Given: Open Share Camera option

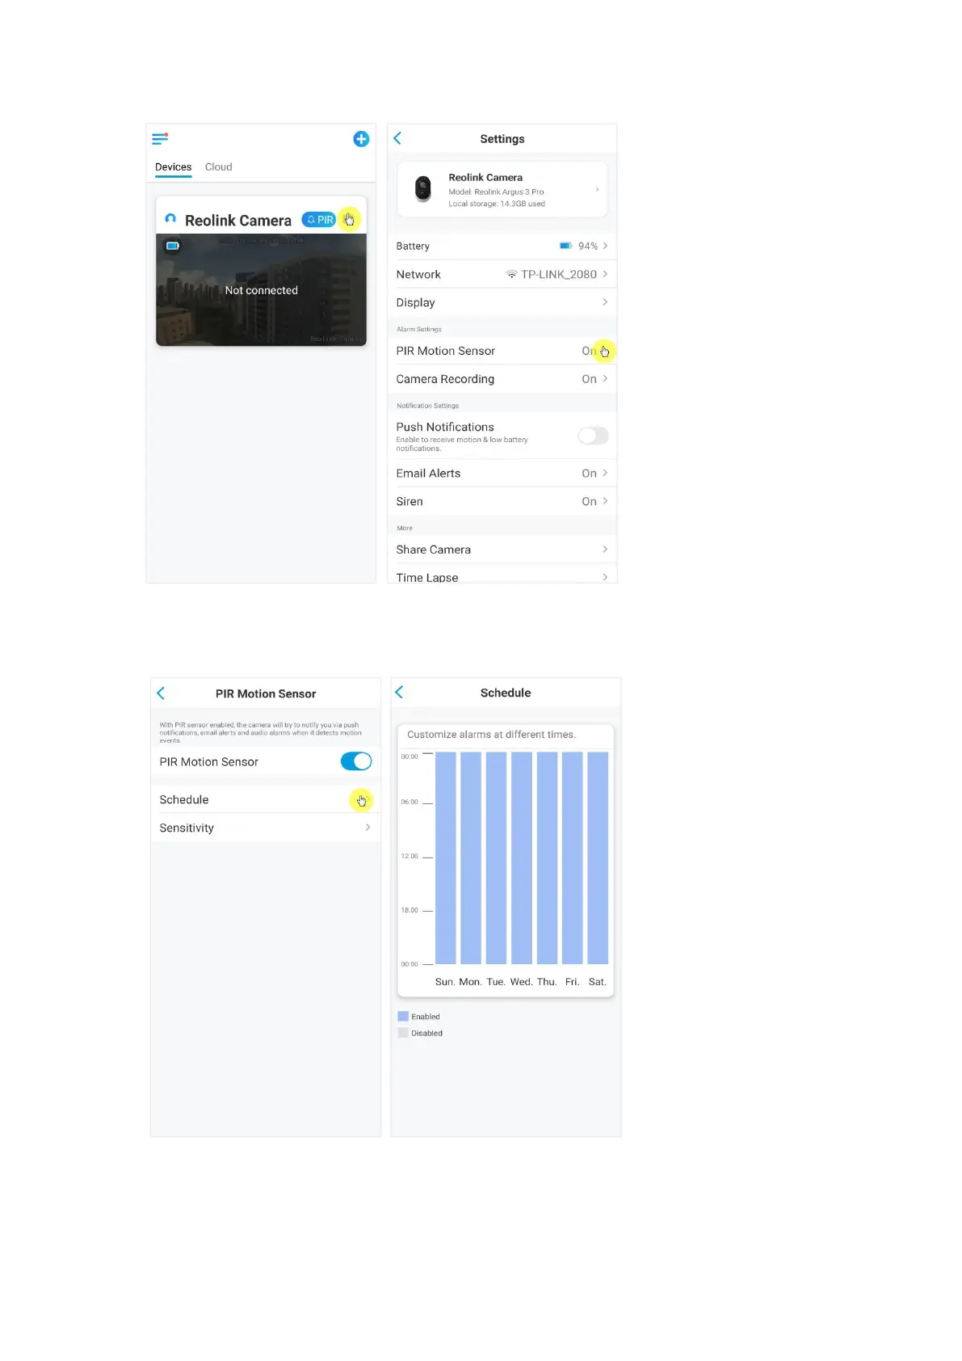Looking at the screenshot, I should tap(502, 550).
